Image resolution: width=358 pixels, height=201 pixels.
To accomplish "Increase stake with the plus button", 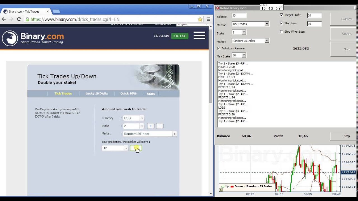I will (150, 126).
